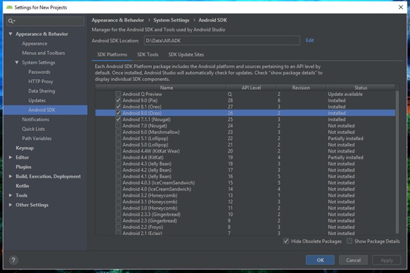Collapse the Appearance & Behavior tree arrow
The image size is (410, 273).
[10, 34]
